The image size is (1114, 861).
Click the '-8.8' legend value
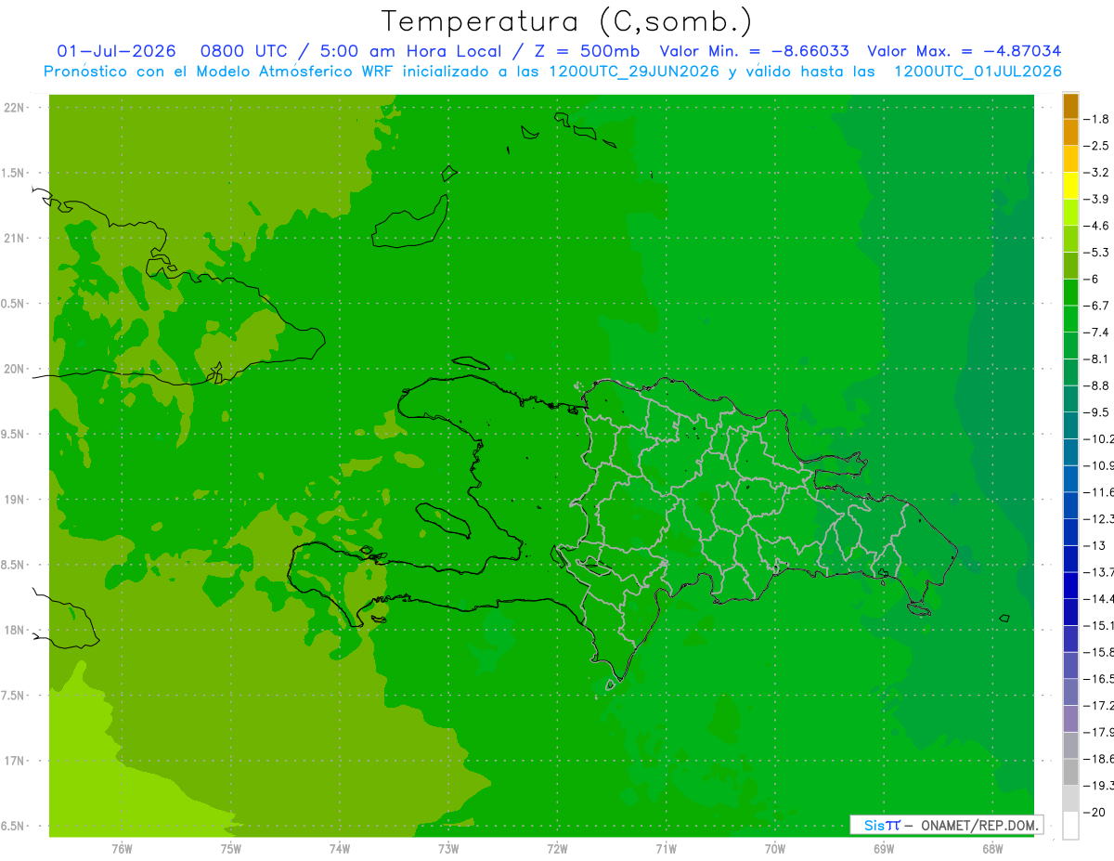click(x=1097, y=385)
